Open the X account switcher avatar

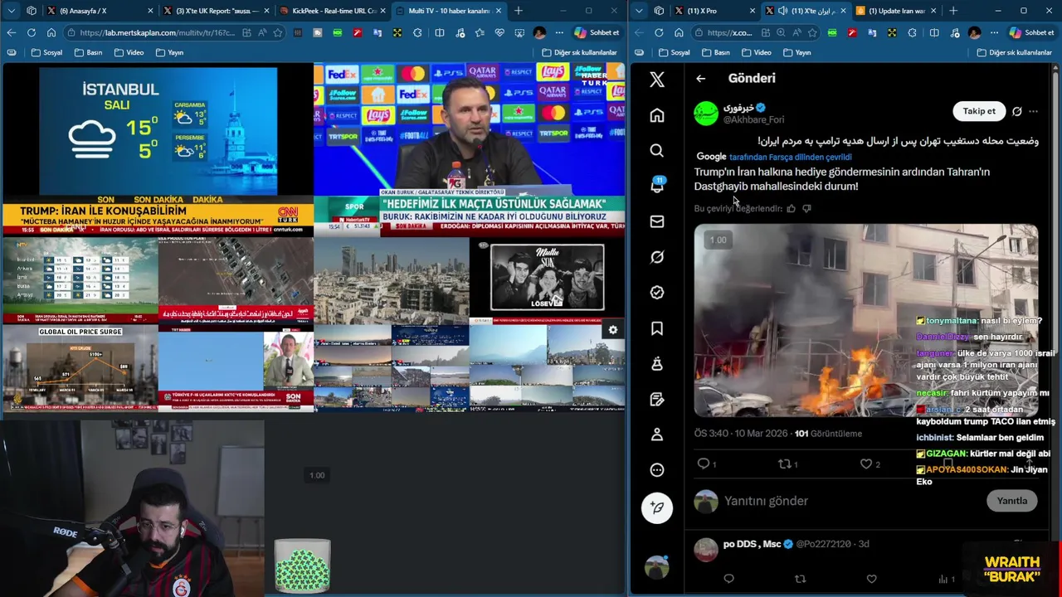click(657, 567)
